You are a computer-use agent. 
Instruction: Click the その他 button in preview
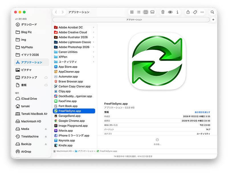point(157,141)
